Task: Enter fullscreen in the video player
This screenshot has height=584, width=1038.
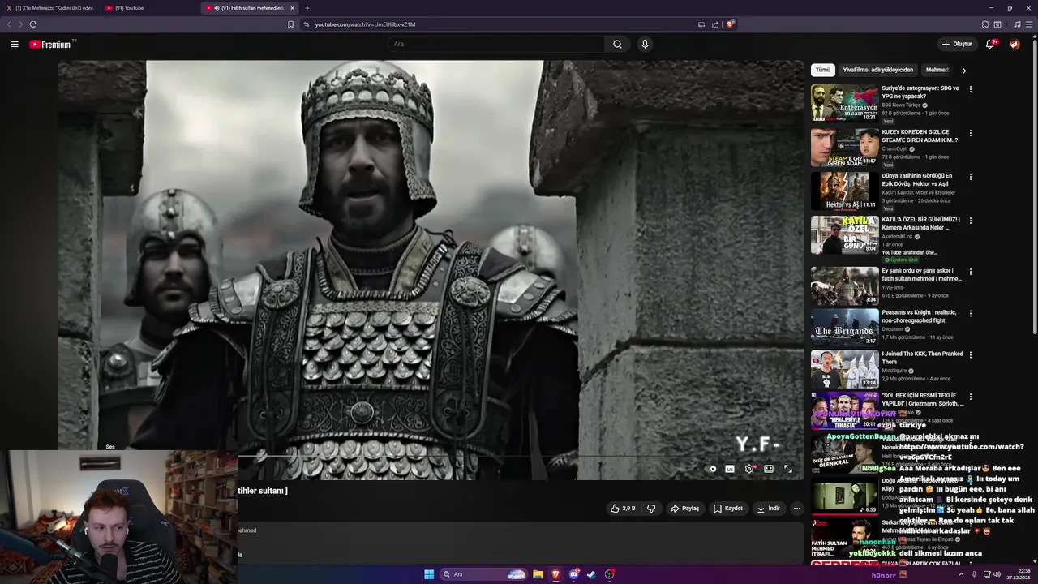Action: 787,469
